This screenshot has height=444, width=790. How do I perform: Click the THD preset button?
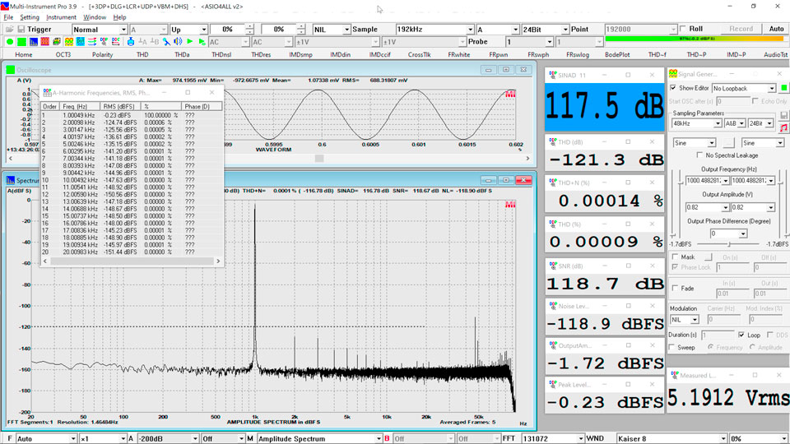(142, 54)
